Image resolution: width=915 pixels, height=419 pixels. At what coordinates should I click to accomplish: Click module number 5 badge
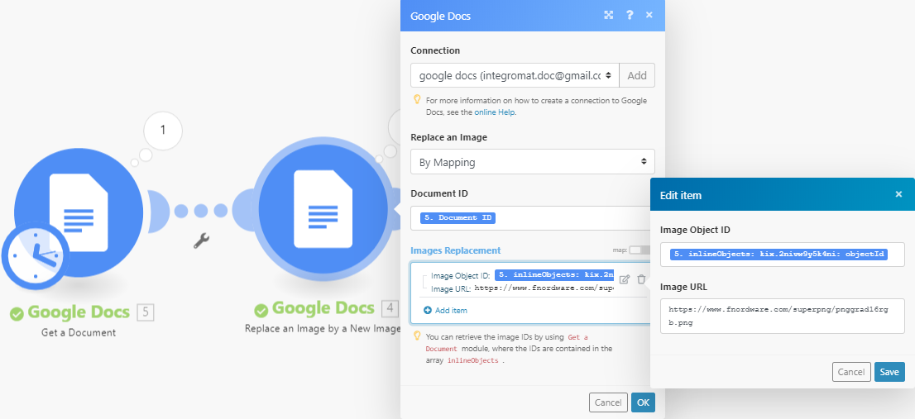pyautogui.click(x=146, y=312)
